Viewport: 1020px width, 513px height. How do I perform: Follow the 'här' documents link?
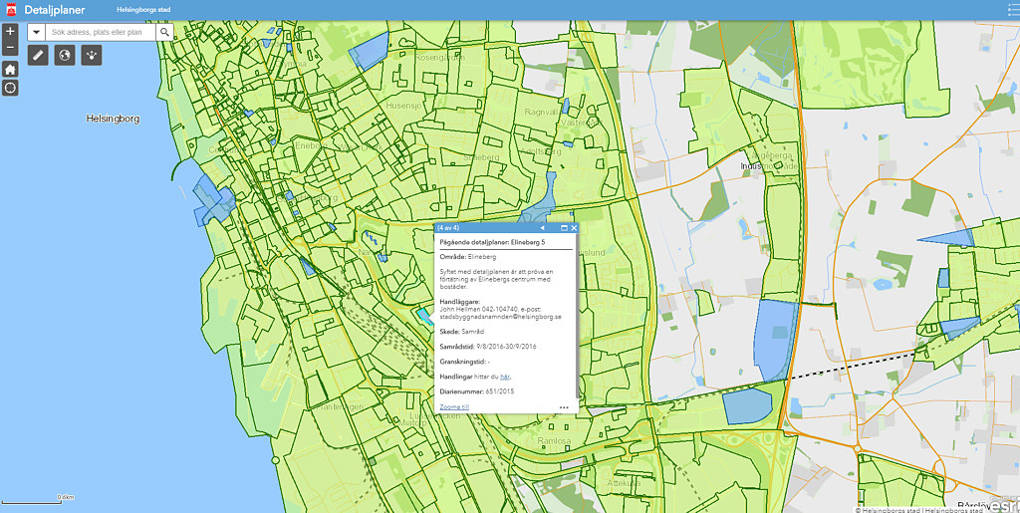point(505,377)
